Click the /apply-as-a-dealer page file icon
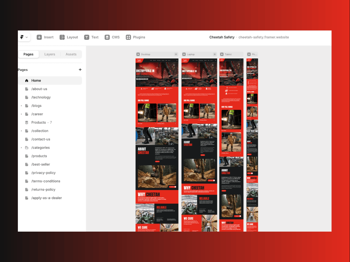Image resolution: width=350 pixels, height=262 pixels. coord(27,198)
